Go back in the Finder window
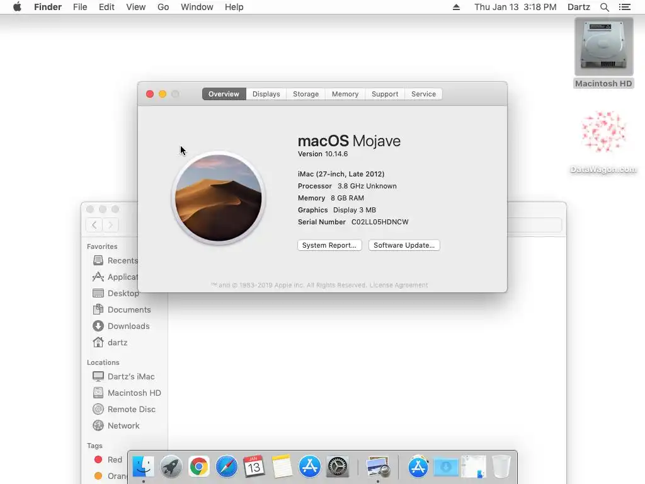Image resolution: width=645 pixels, height=484 pixels. [94, 225]
